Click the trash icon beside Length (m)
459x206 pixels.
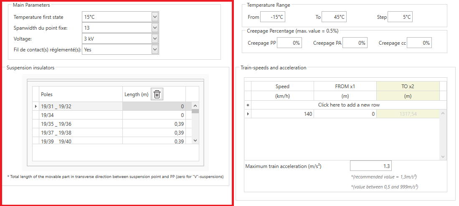(x=157, y=94)
